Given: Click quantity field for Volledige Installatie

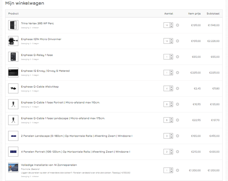Looking at the screenshot, I should 167,170.
